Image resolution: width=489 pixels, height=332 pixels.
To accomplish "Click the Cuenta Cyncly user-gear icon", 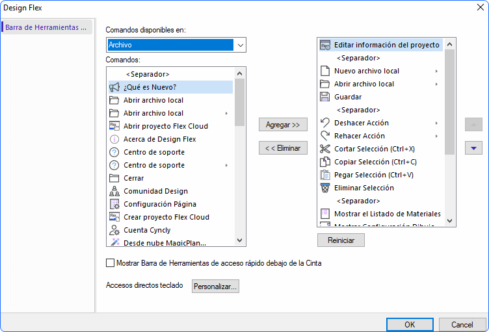I will [114, 230].
